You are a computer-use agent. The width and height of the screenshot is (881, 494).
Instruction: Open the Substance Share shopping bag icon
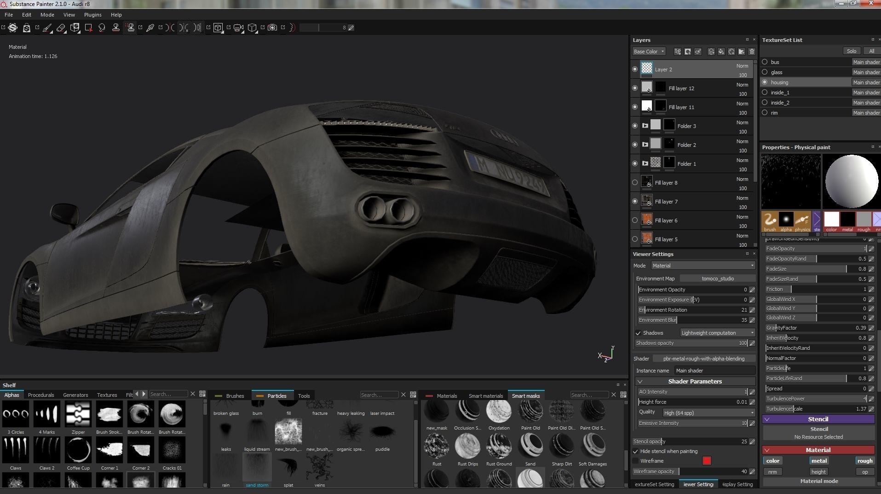coord(27,28)
